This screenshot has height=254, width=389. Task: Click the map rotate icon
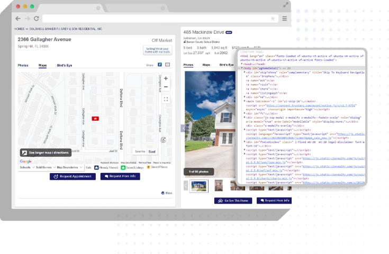pos(163,139)
